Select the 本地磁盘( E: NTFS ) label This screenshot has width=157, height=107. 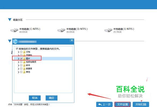click(x=124, y=29)
